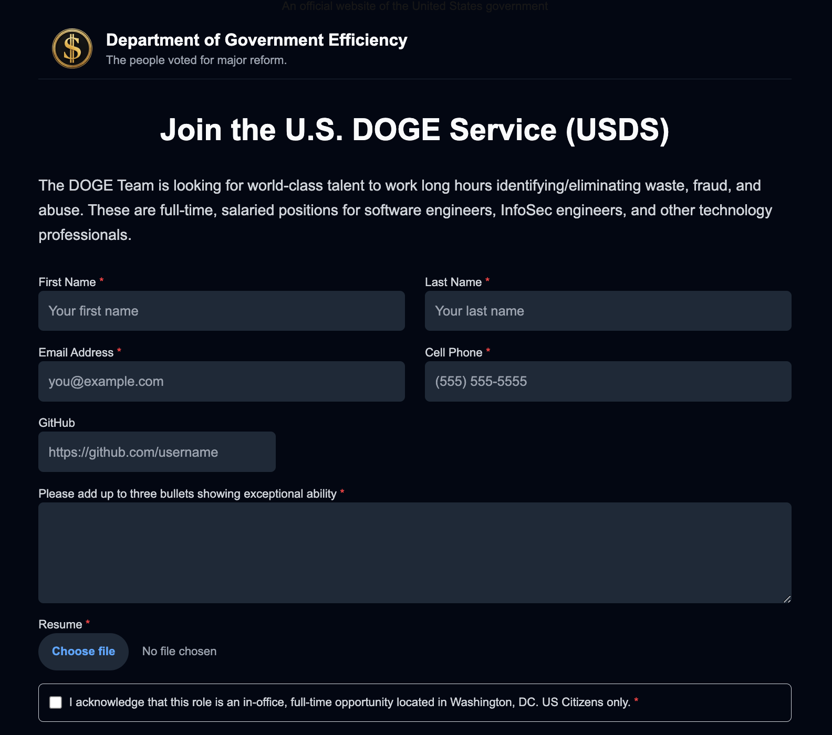The height and width of the screenshot is (735, 832).
Task: Click the Resume field label
Action: tap(60, 625)
